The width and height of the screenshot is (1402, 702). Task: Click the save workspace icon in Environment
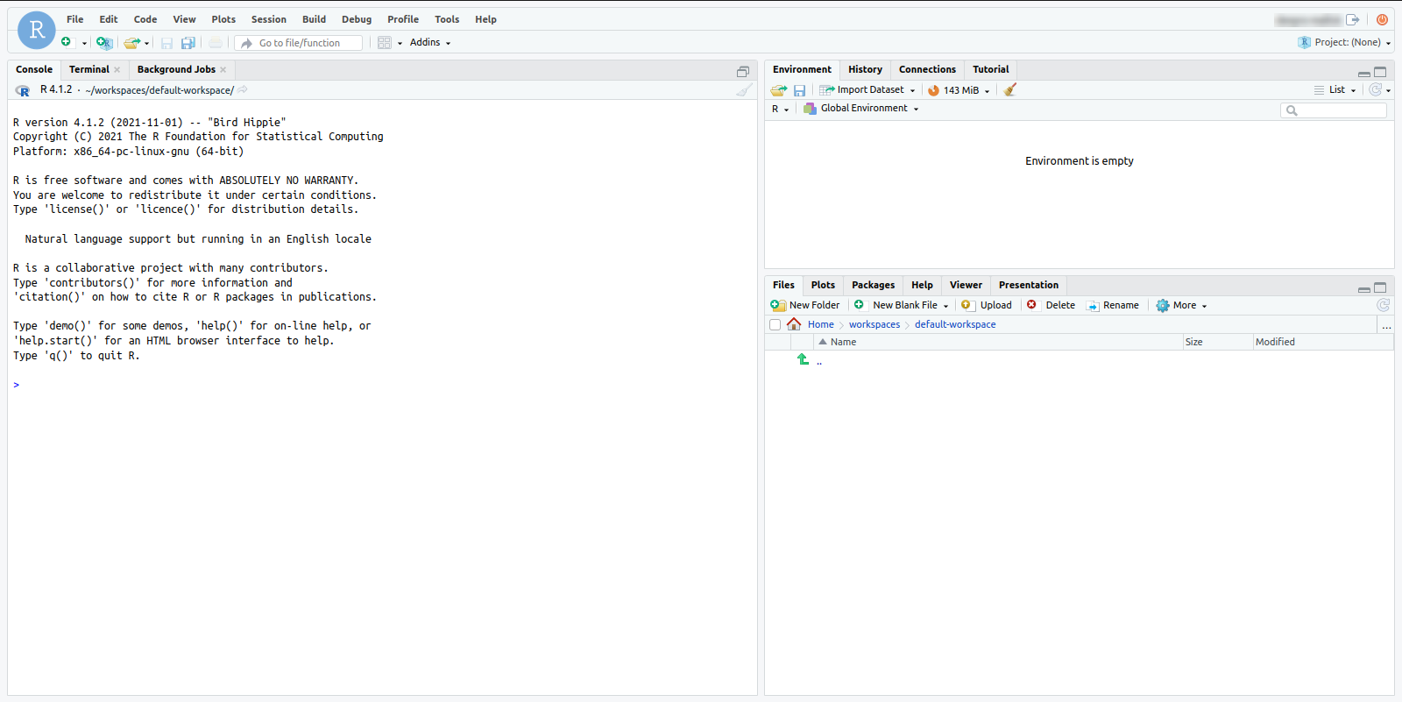[799, 90]
